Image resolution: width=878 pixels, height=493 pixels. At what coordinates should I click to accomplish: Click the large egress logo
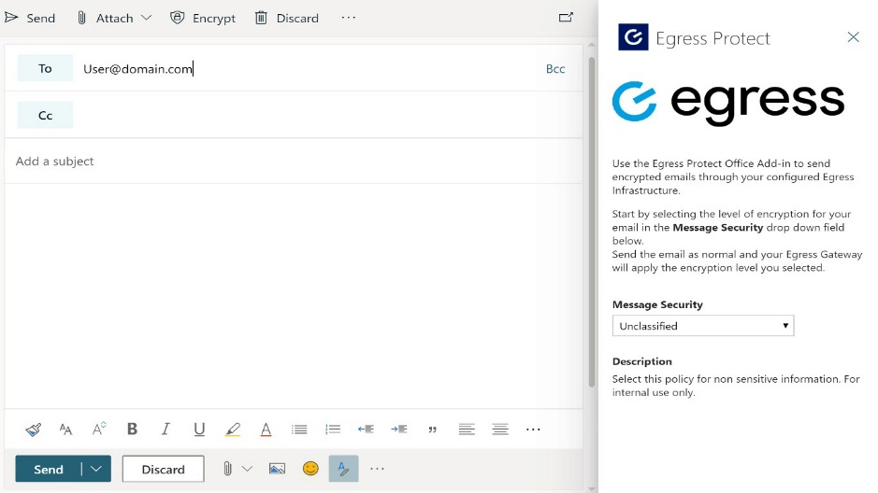pyautogui.click(x=728, y=103)
